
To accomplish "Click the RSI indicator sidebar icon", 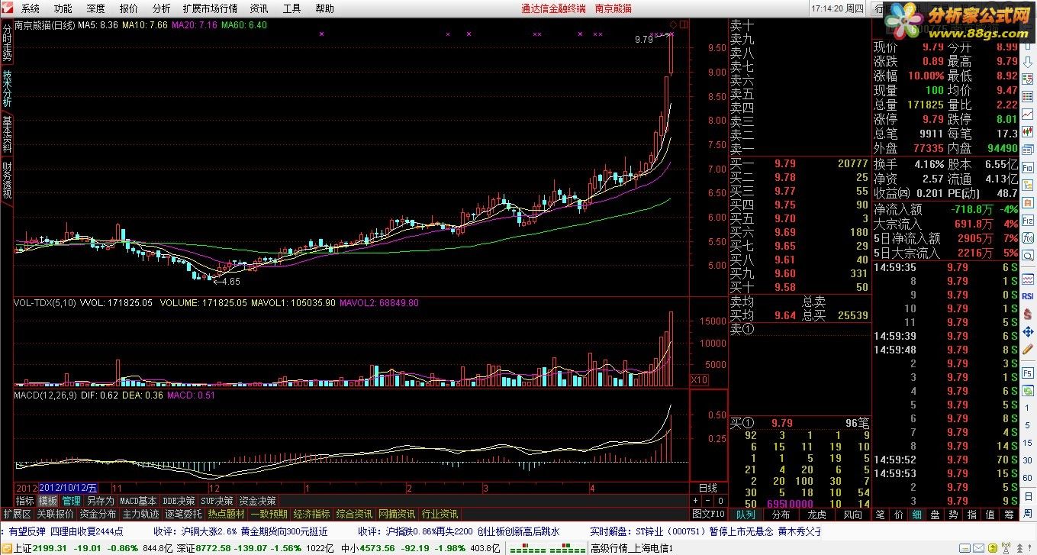I will 1027,296.
